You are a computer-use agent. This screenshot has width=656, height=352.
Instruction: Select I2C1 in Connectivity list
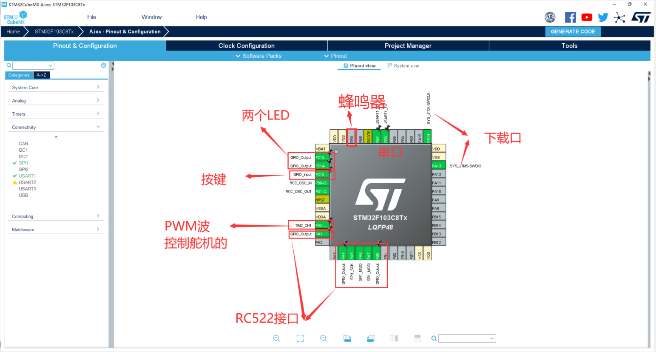[x=23, y=150]
